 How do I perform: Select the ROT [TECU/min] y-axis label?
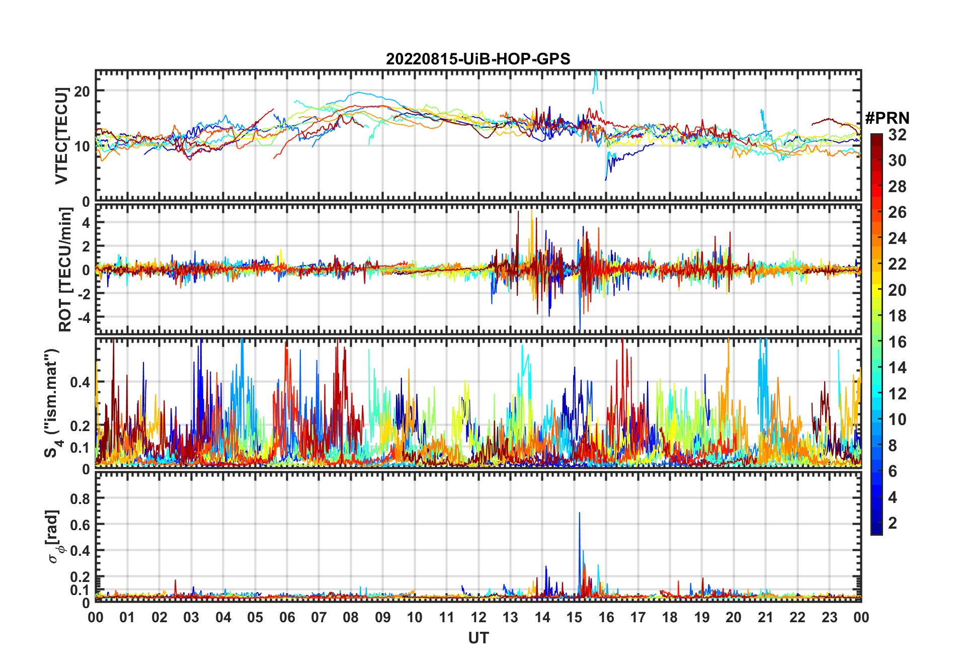pyautogui.click(x=65, y=270)
